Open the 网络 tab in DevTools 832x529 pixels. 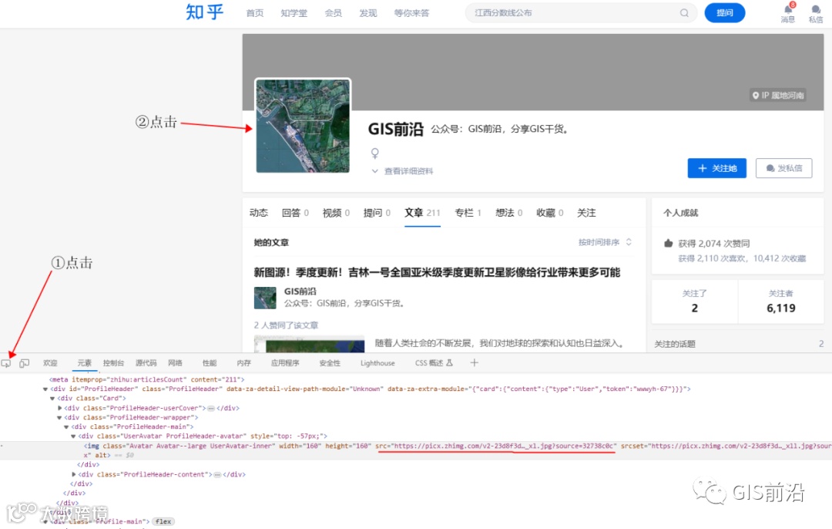click(x=175, y=363)
